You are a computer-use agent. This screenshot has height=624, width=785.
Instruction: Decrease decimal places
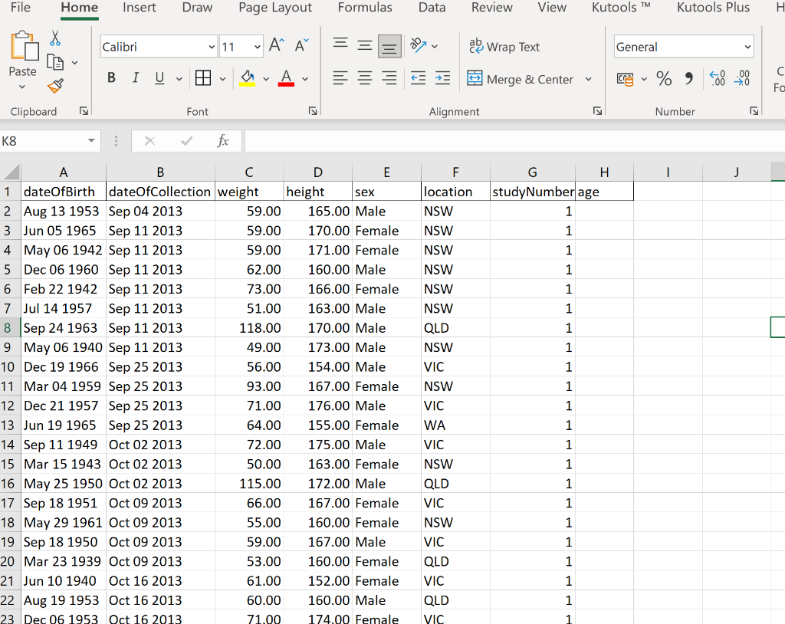click(x=742, y=78)
